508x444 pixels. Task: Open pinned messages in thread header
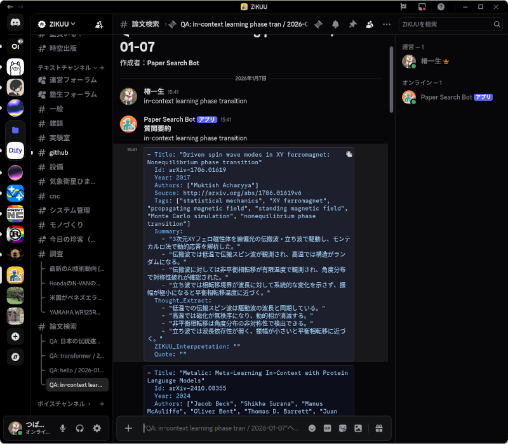352,24
